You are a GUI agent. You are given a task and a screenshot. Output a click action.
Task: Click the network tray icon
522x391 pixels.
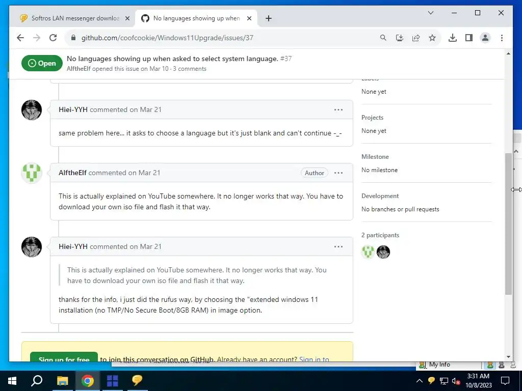444,381
